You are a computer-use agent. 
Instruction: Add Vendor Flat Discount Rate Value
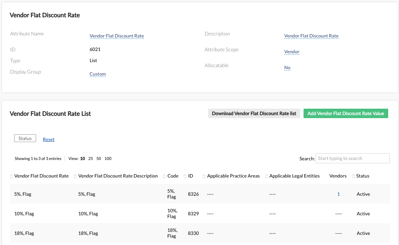[x=346, y=113]
